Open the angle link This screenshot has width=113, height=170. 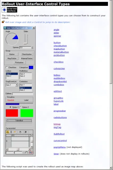pos(57,30)
